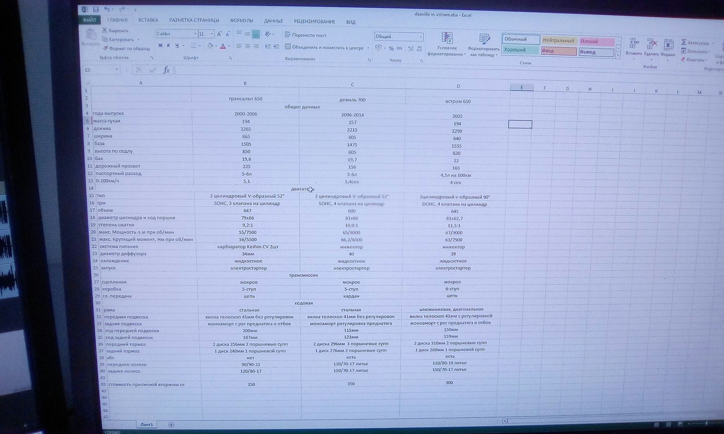Click the AutoSum (Автосумма) sigma icon
Screen dimensions: 724x434
coord(683,42)
